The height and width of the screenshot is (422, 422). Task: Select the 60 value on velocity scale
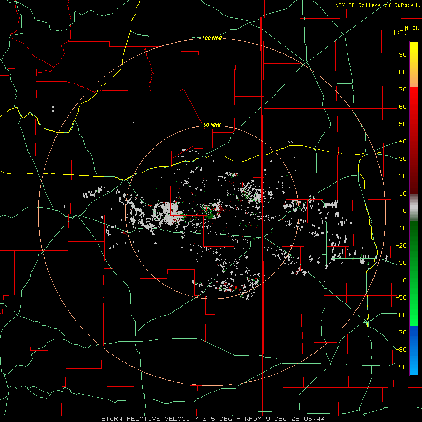pyautogui.click(x=403, y=107)
